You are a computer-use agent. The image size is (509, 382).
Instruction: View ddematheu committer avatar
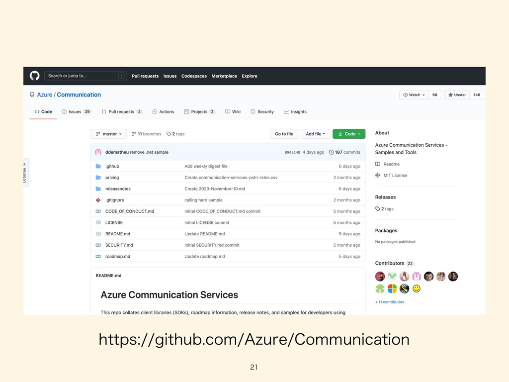click(98, 152)
